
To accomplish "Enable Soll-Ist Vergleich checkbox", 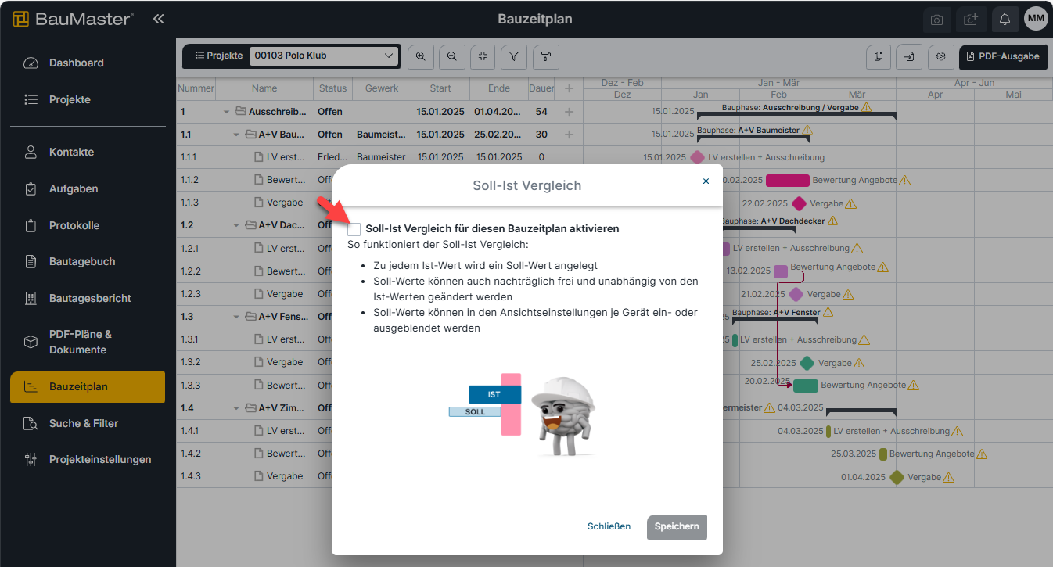I will (354, 229).
